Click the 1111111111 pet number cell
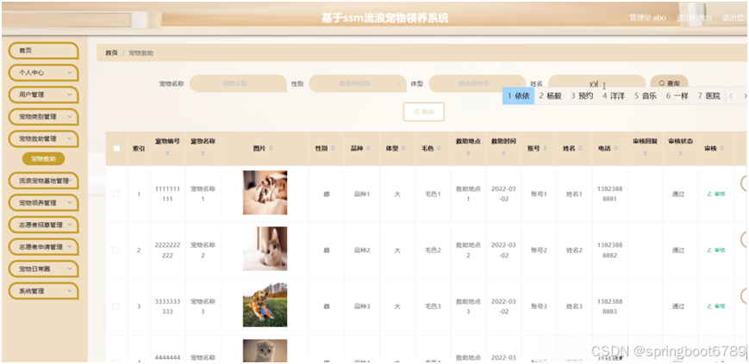Viewport: 749px width, 364px height. (168, 194)
